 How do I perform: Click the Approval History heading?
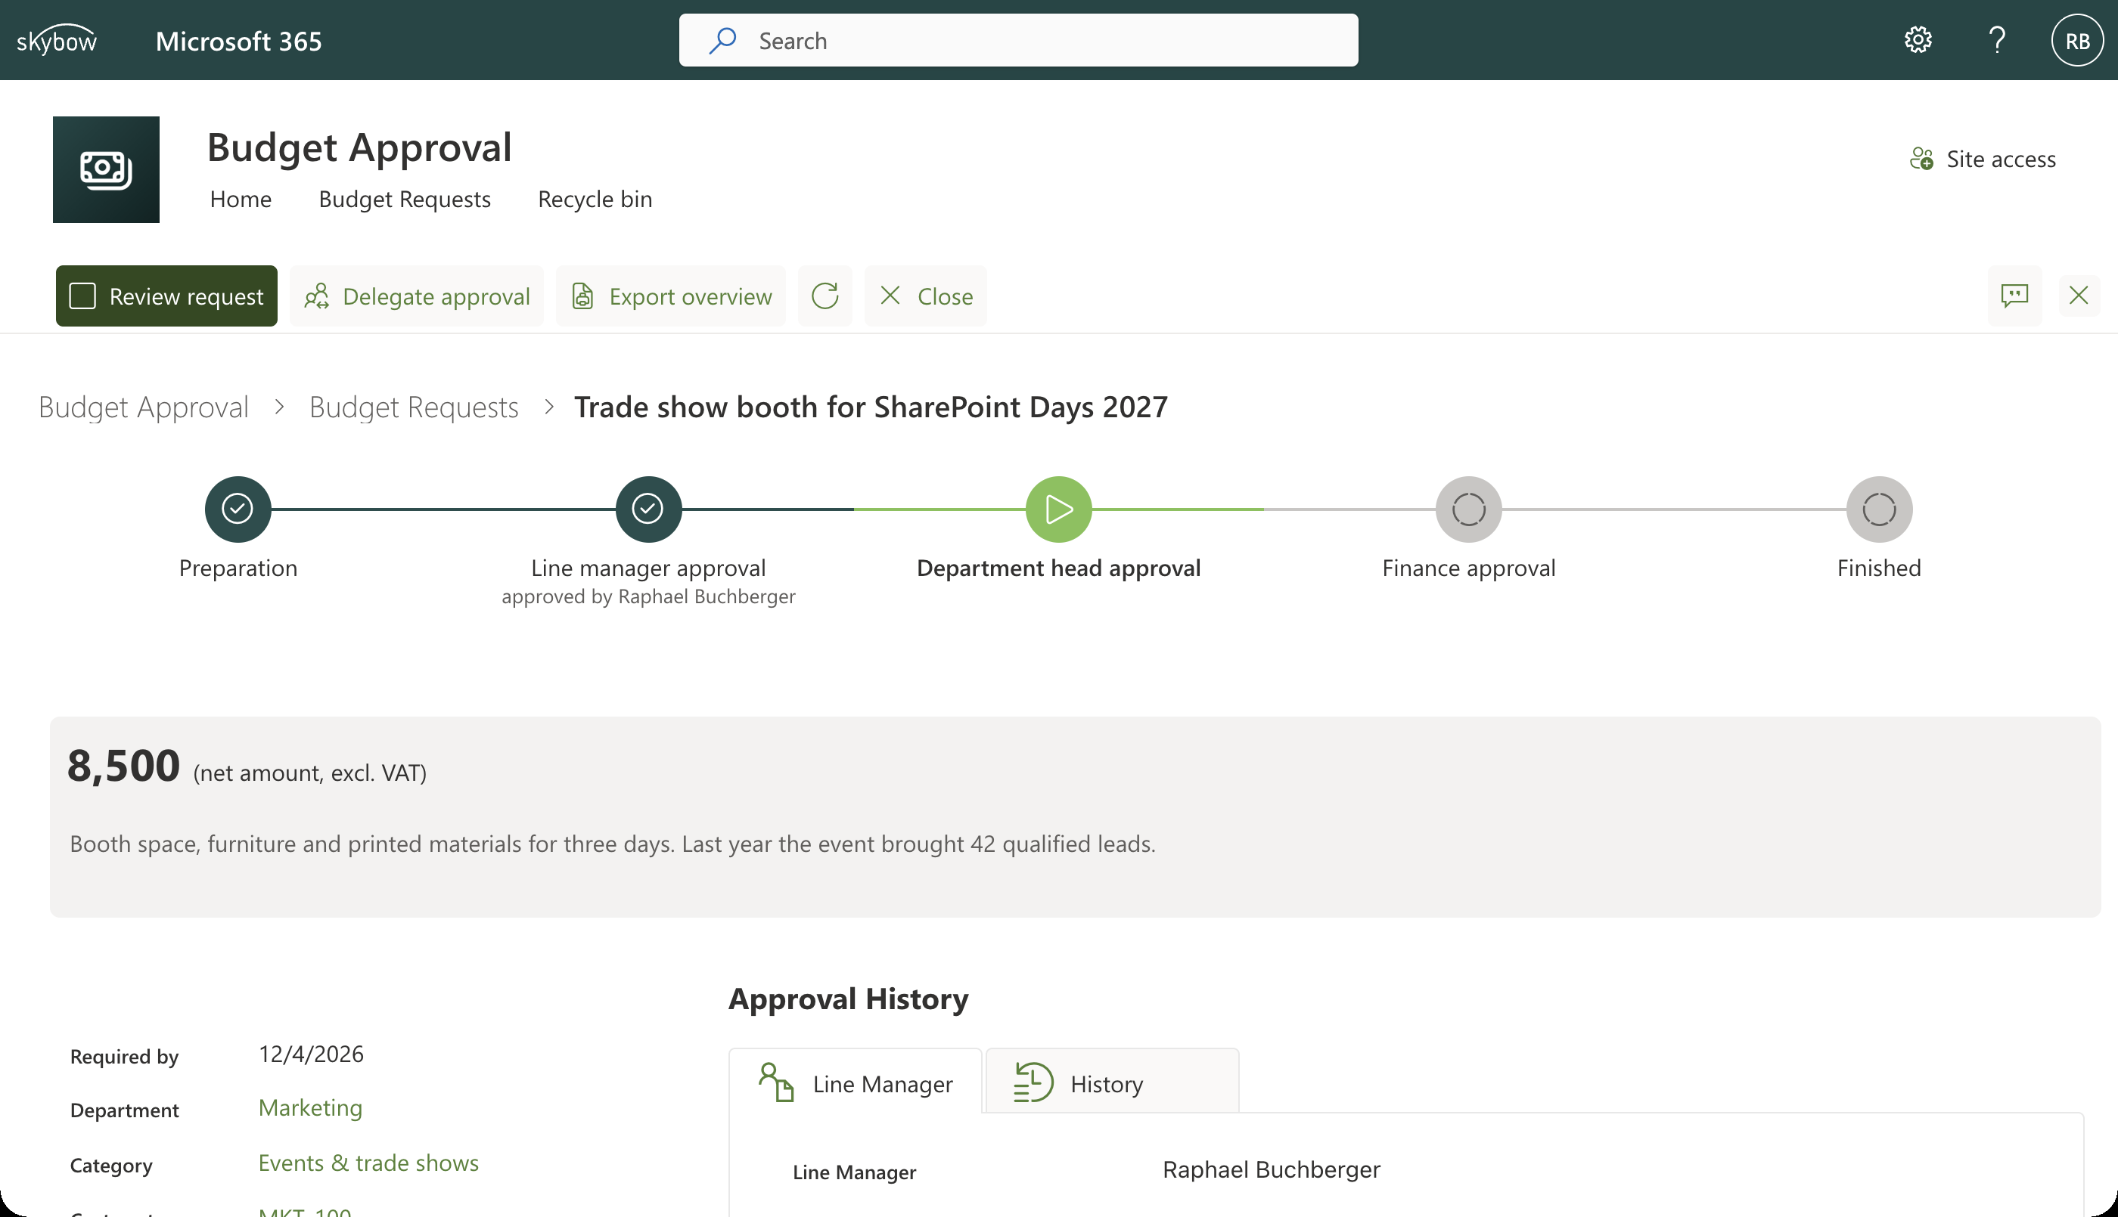click(x=848, y=999)
